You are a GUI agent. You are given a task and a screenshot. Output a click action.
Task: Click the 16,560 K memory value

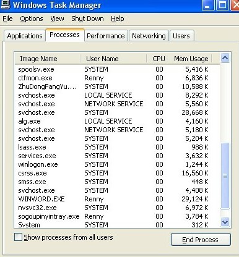[x=195, y=173]
